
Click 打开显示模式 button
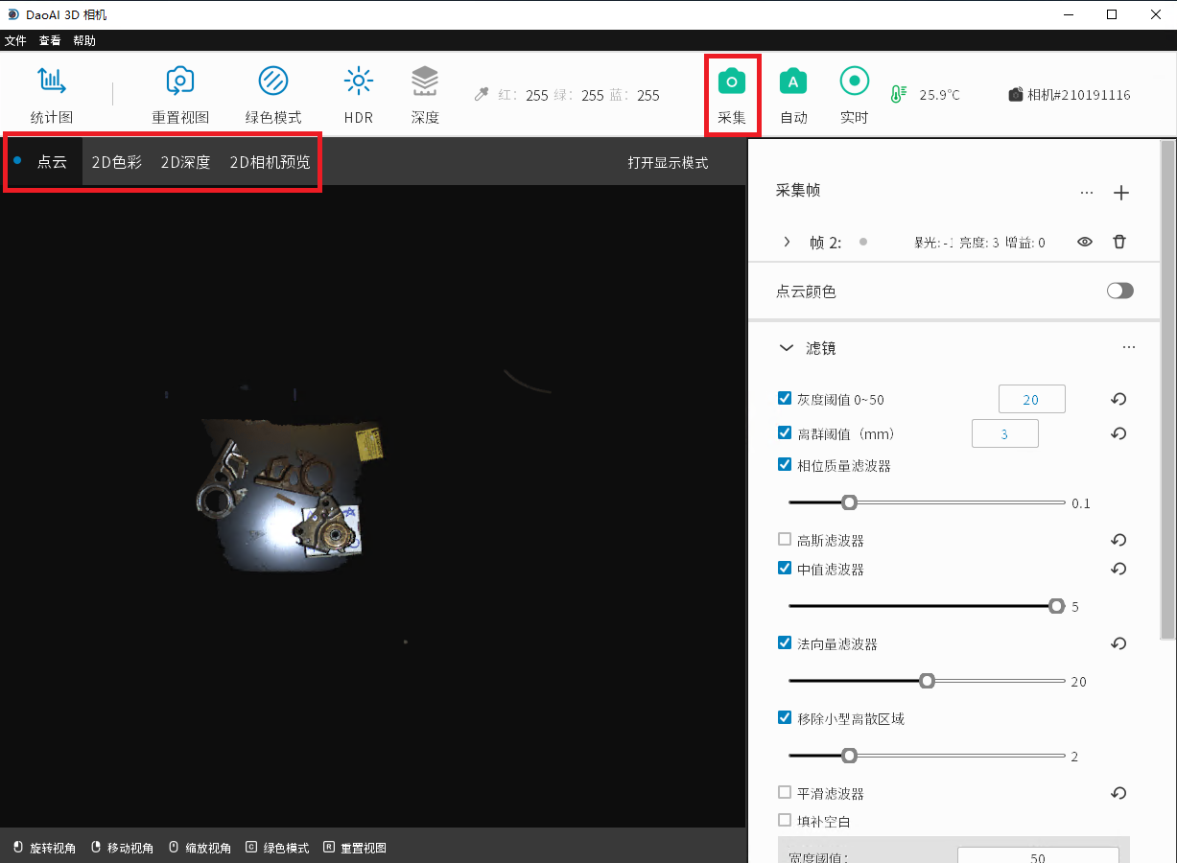click(x=668, y=162)
